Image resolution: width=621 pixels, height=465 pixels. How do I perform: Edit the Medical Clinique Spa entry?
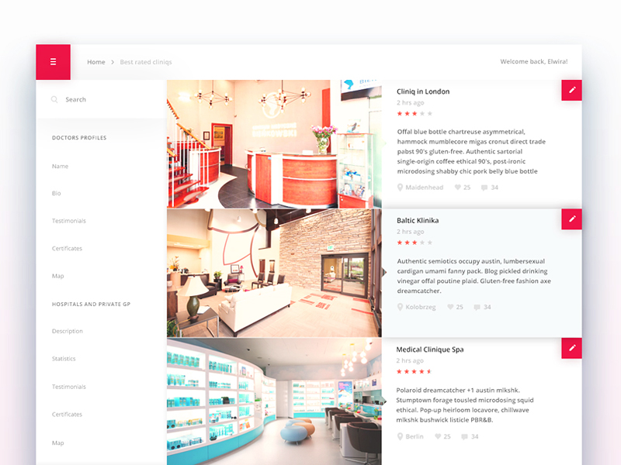point(571,349)
